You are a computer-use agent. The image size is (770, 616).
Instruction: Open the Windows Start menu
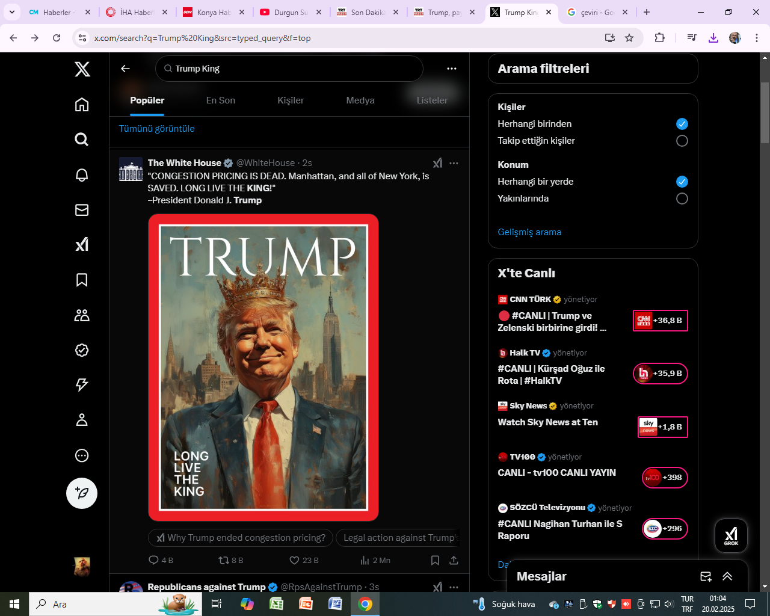[x=14, y=604]
